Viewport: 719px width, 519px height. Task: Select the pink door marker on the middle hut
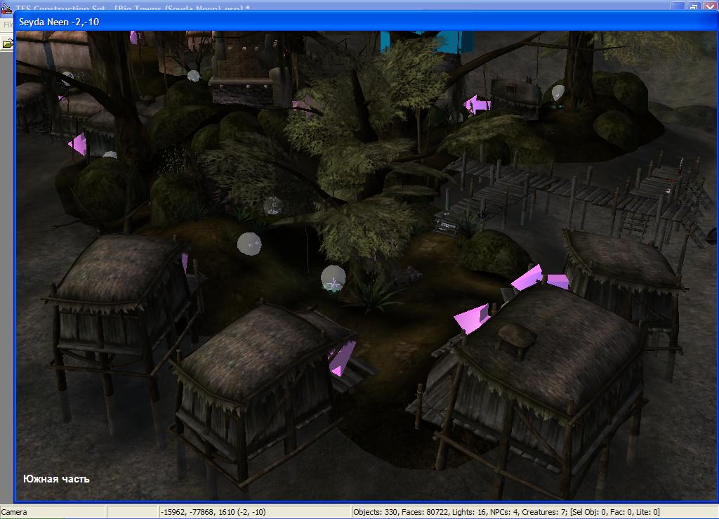(343, 358)
